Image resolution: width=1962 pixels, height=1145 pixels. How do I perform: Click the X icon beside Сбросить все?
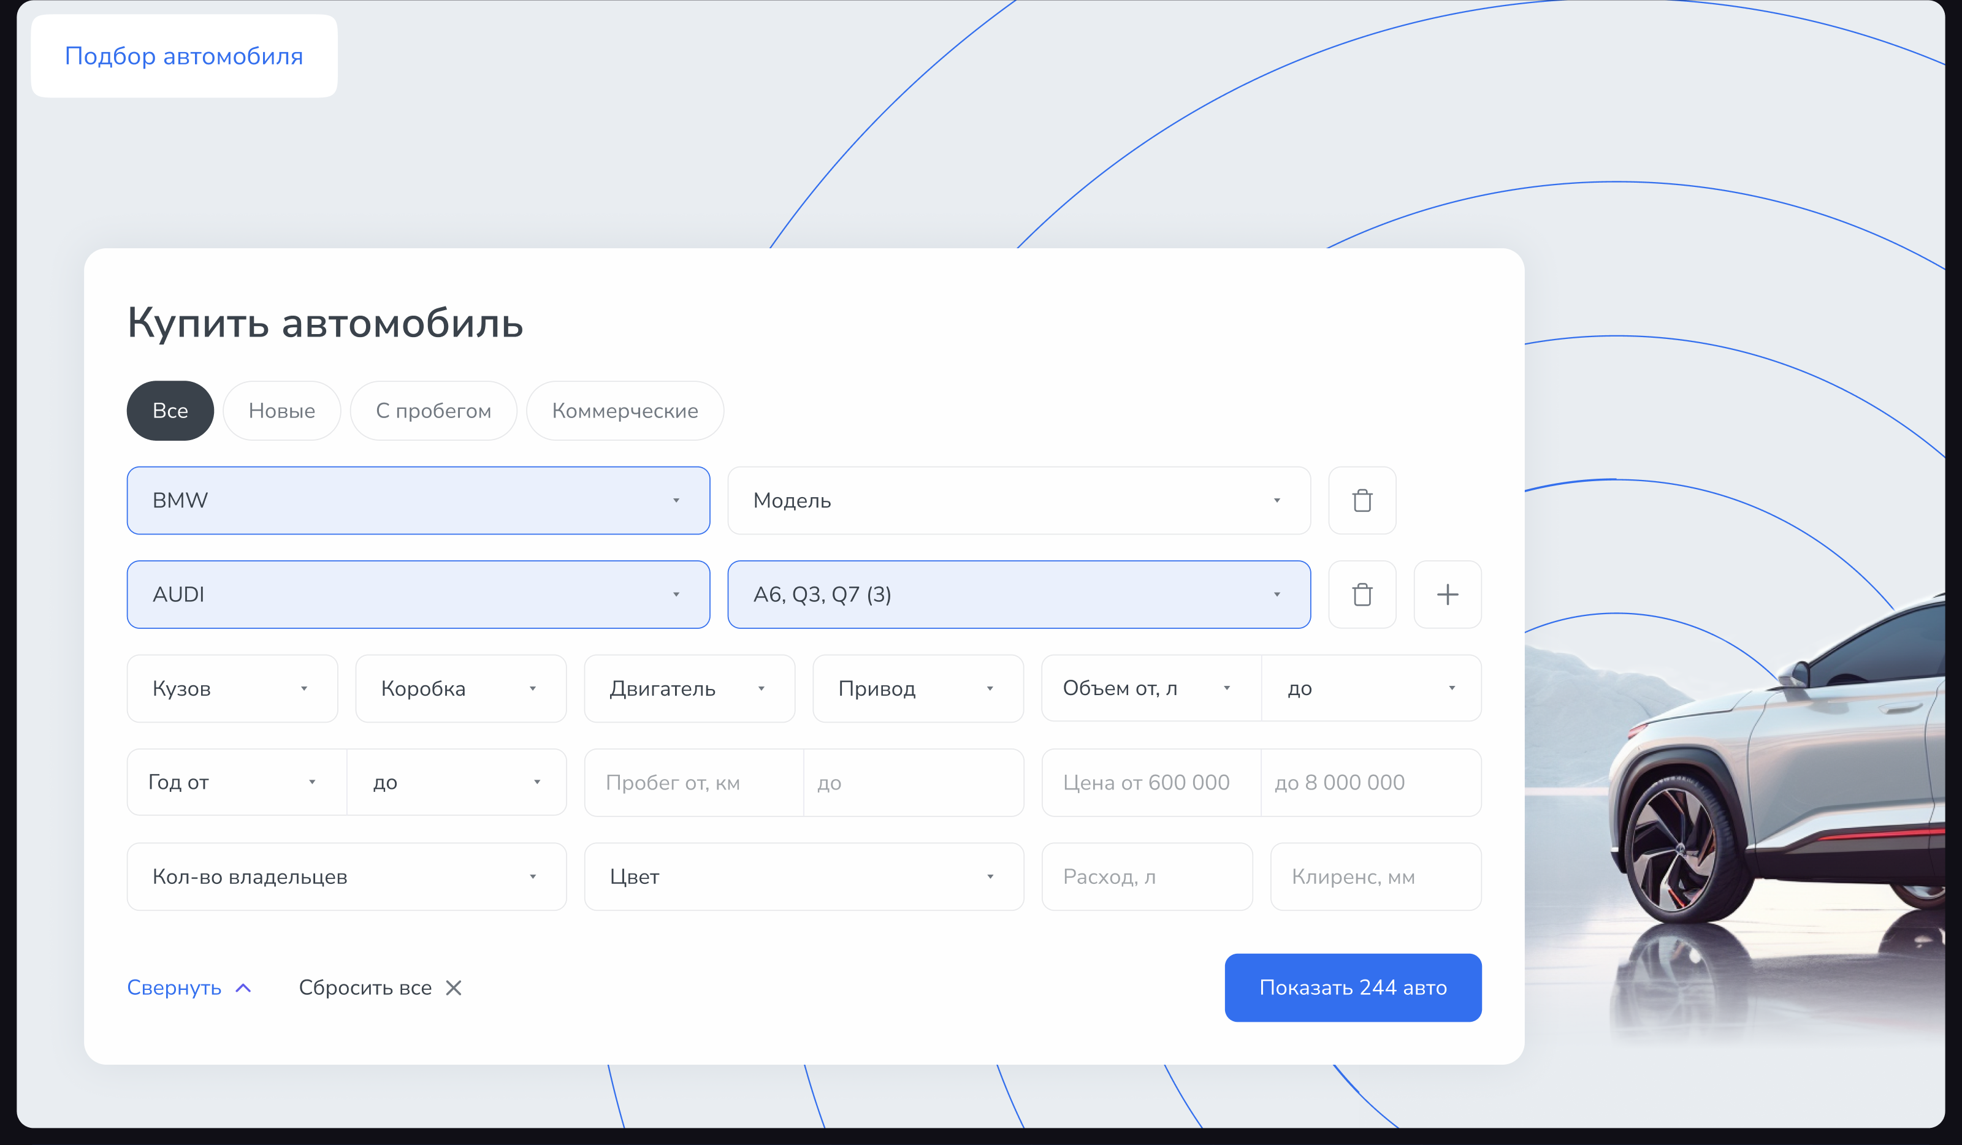(454, 987)
